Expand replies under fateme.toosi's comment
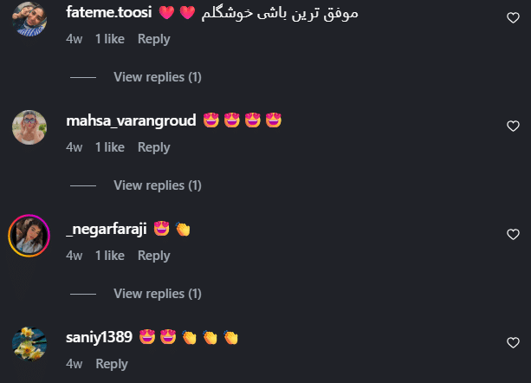This screenshot has height=383, width=531. click(x=158, y=77)
